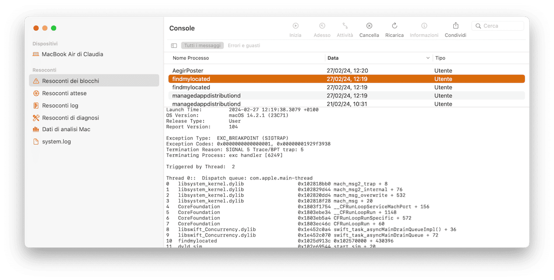Screen dimensions: 554x280
Task: Click the Condividi share icon
Action: coord(456,26)
